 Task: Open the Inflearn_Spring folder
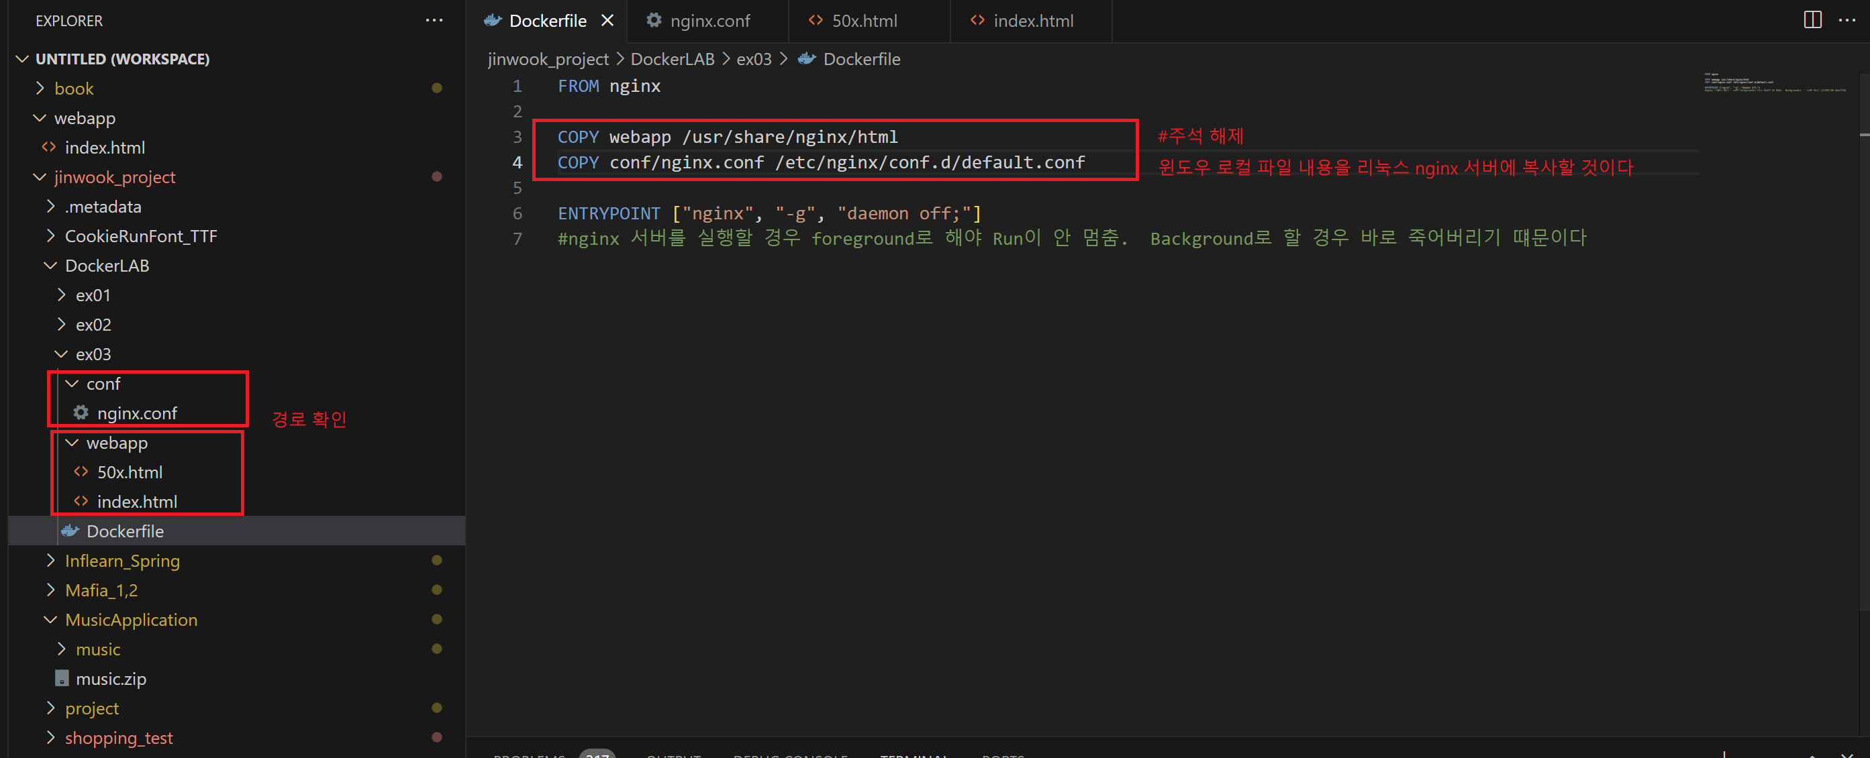[122, 561]
